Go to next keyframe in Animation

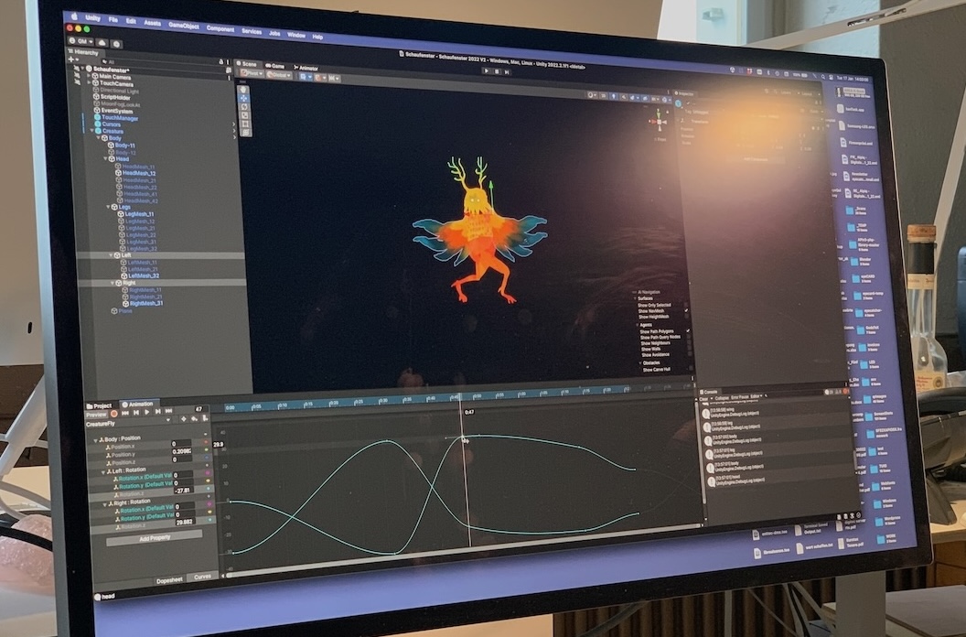[x=157, y=411]
